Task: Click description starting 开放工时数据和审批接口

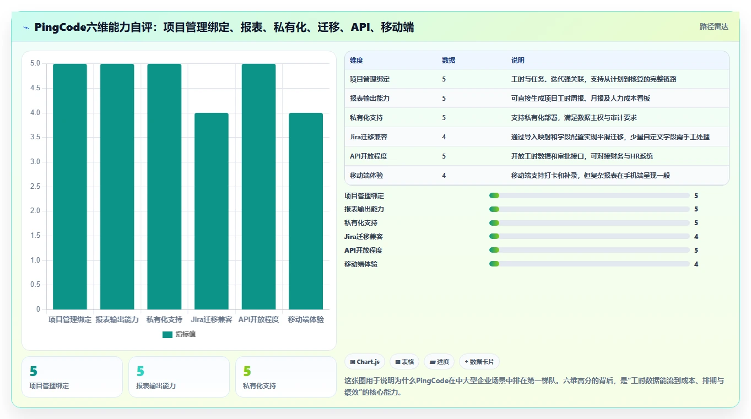Action: 582,156
